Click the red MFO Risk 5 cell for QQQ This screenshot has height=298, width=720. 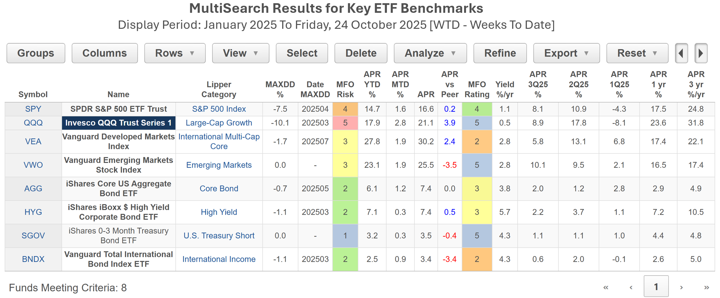[x=345, y=123]
